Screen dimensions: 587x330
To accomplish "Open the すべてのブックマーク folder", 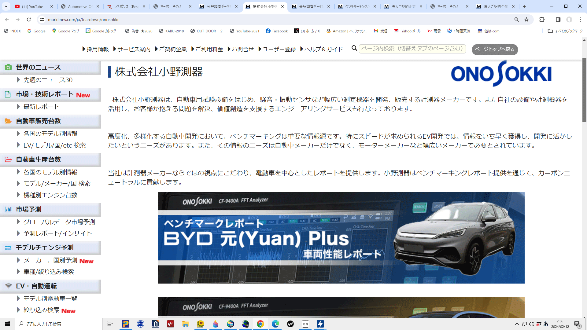I will (x=565, y=31).
